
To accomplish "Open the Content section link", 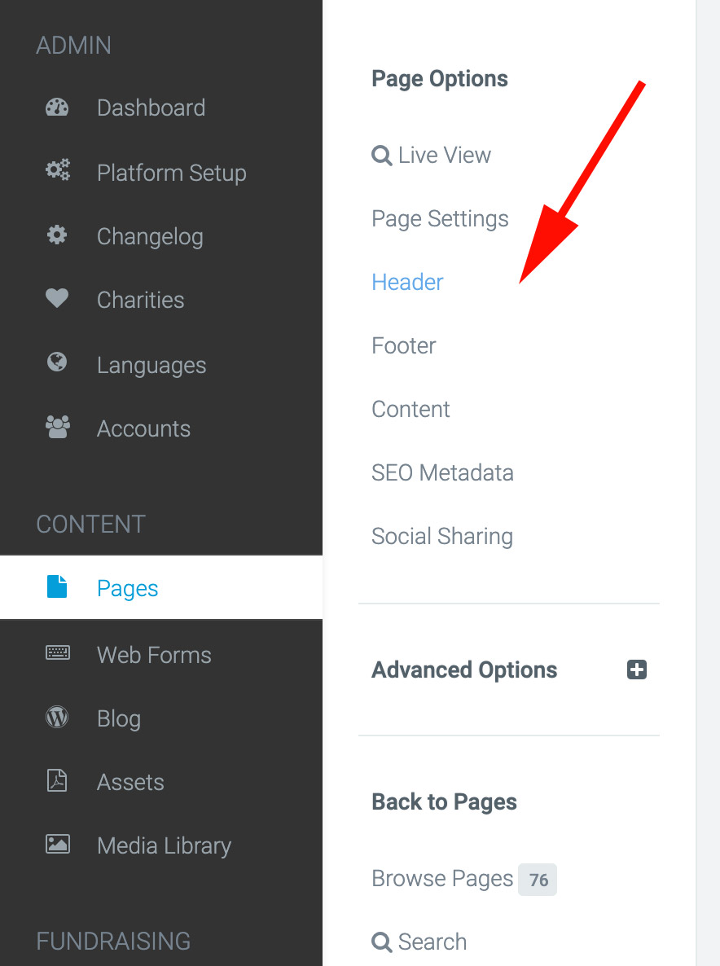I will coord(410,409).
